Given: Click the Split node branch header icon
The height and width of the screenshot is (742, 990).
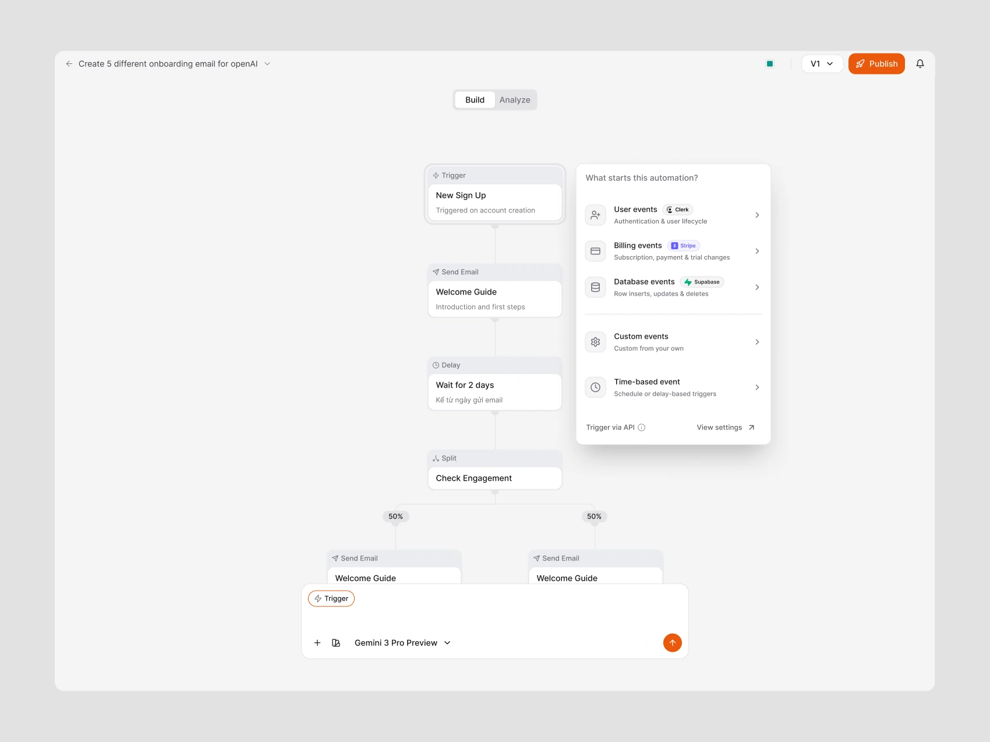Looking at the screenshot, I should pyautogui.click(x=436, y=459).
